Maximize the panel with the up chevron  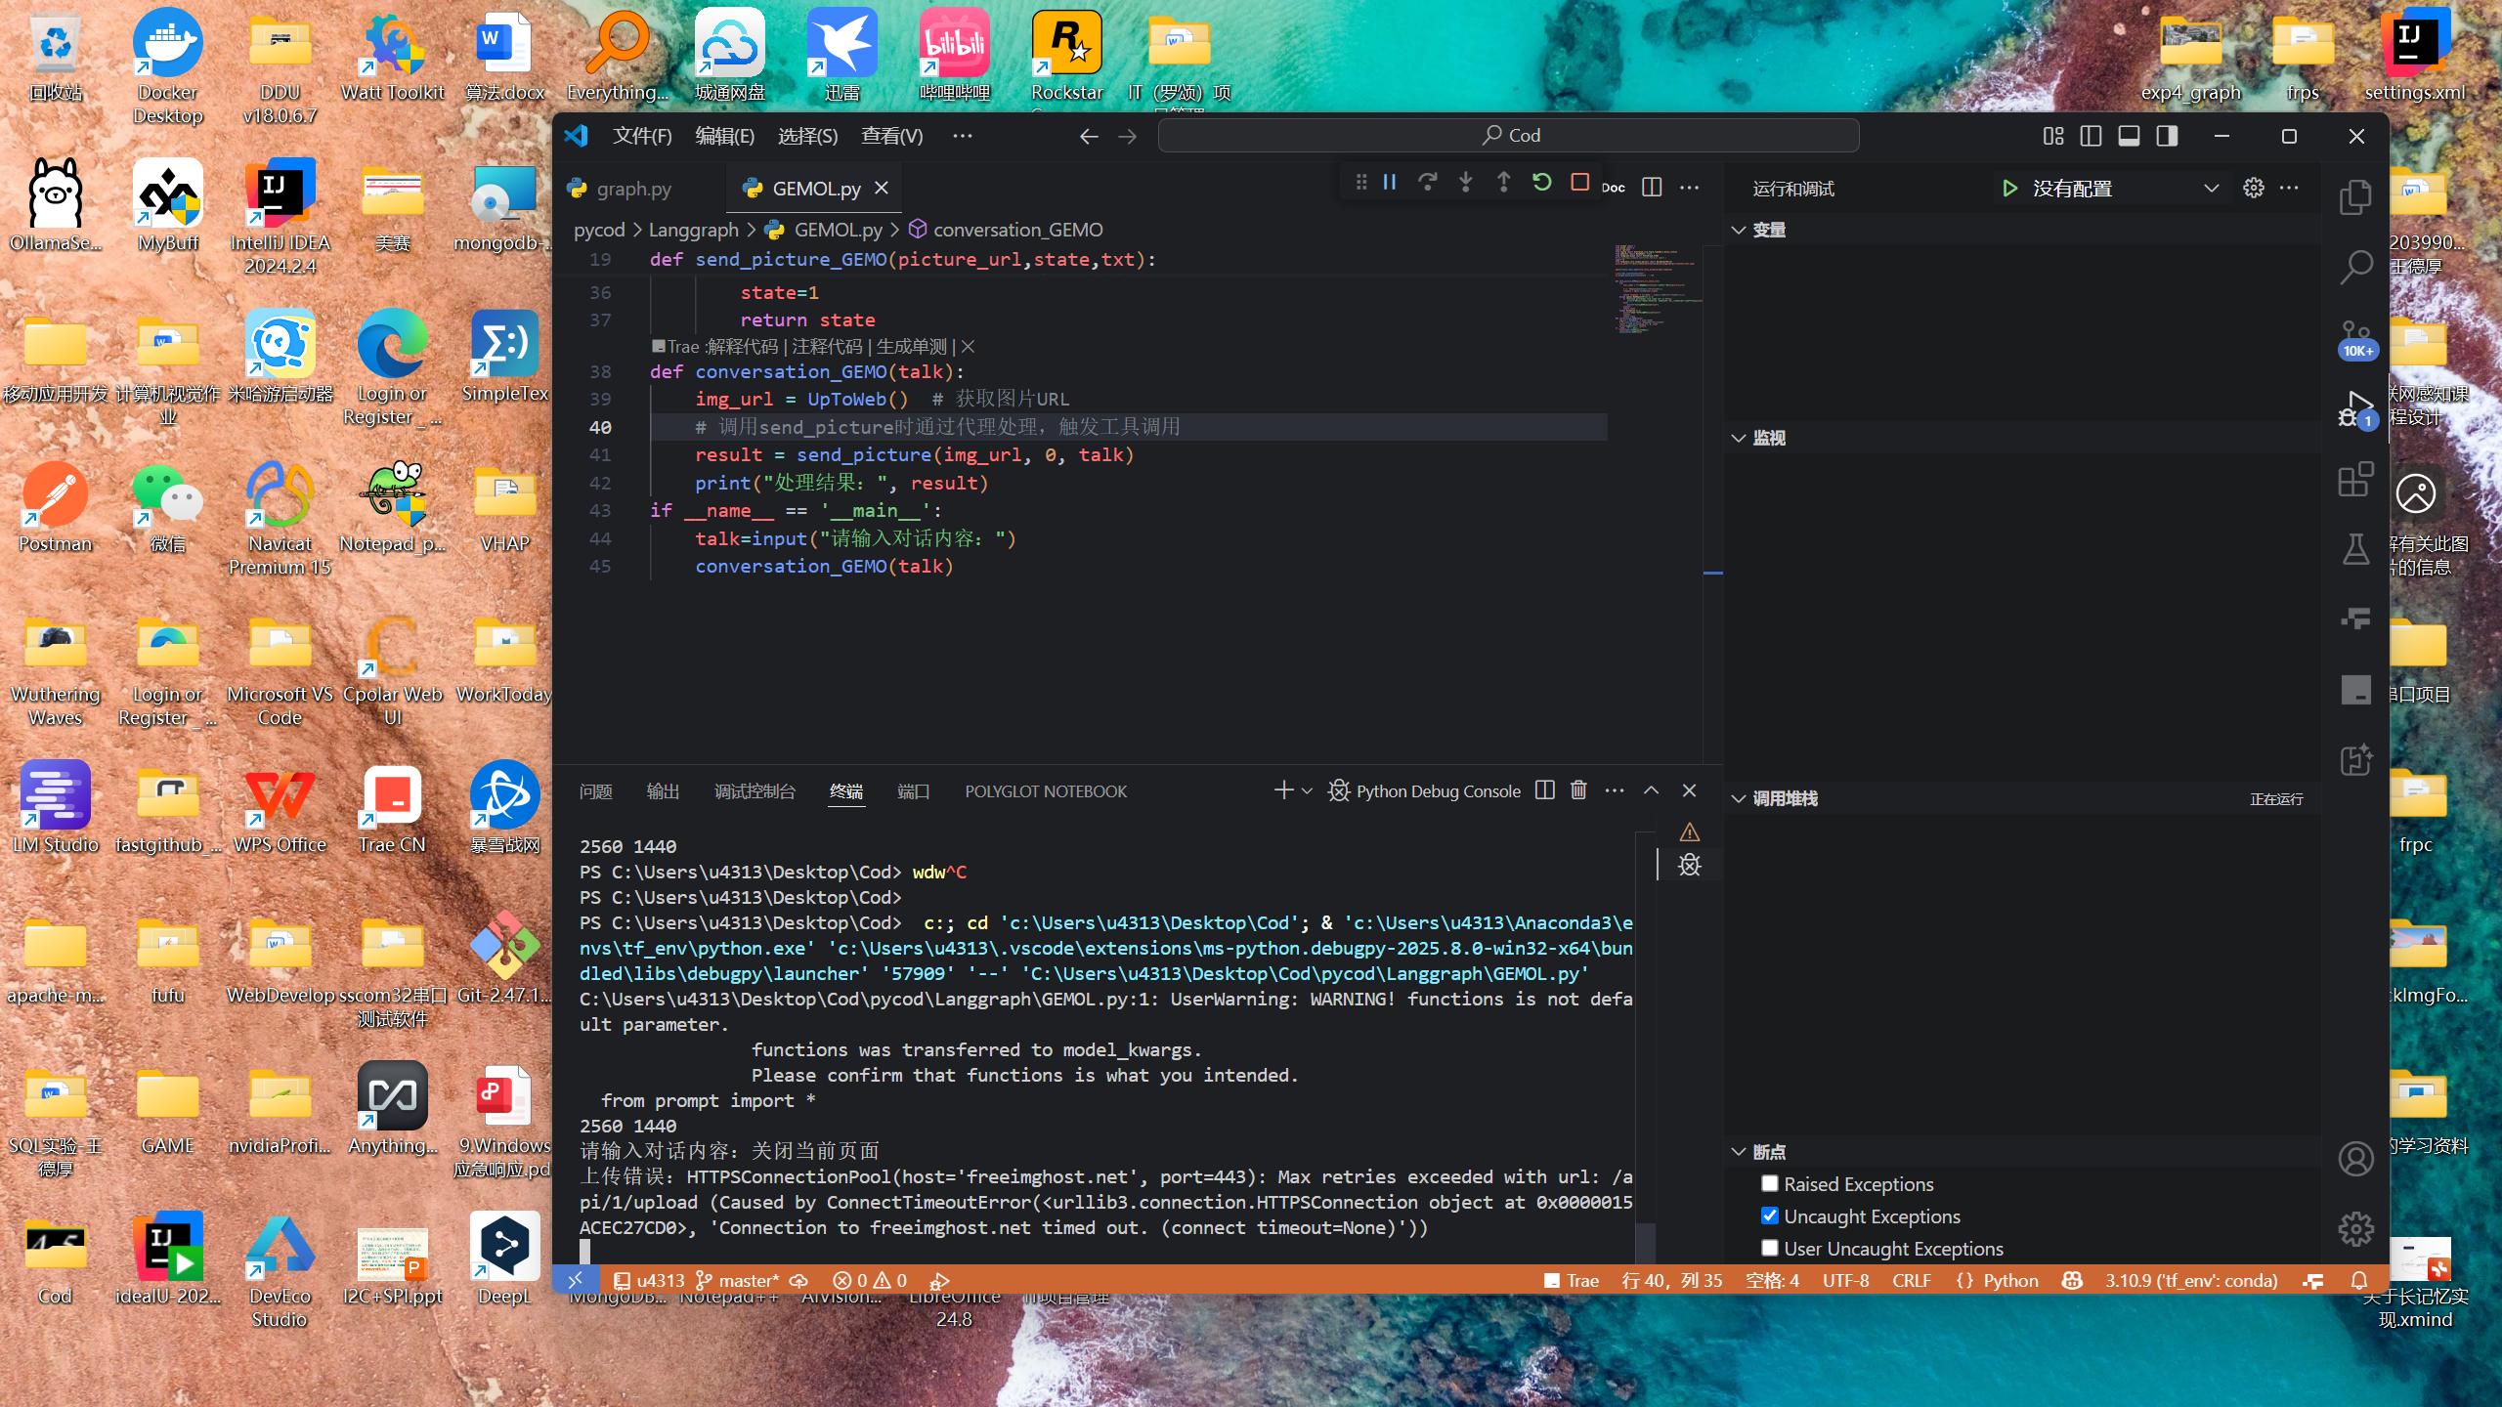pyautogui.click(x=1651, y=790)
